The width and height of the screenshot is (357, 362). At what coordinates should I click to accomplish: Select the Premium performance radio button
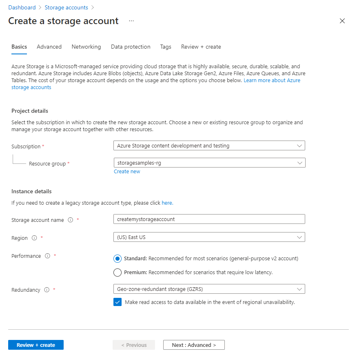[118, 272]
